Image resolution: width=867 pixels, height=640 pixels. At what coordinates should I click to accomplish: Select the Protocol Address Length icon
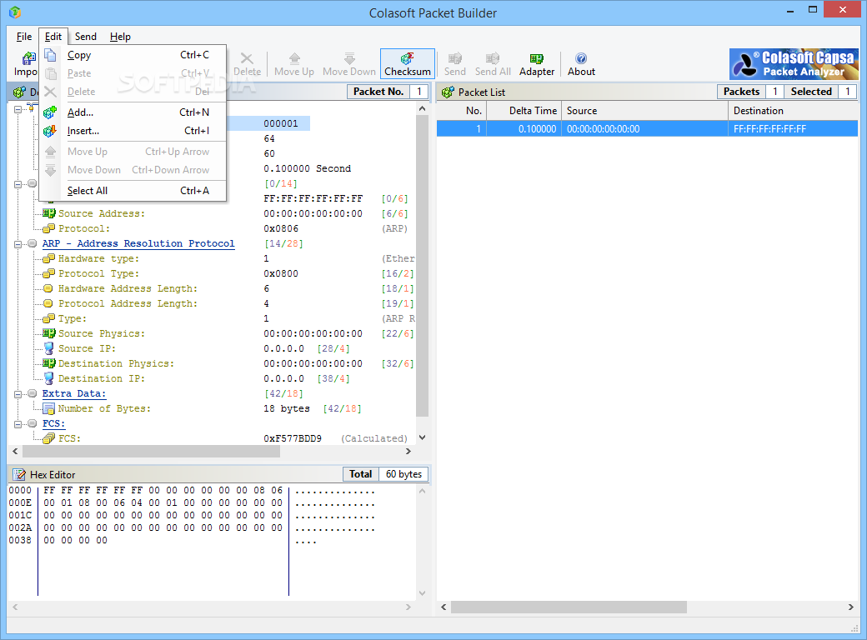[x=48, y=303]
